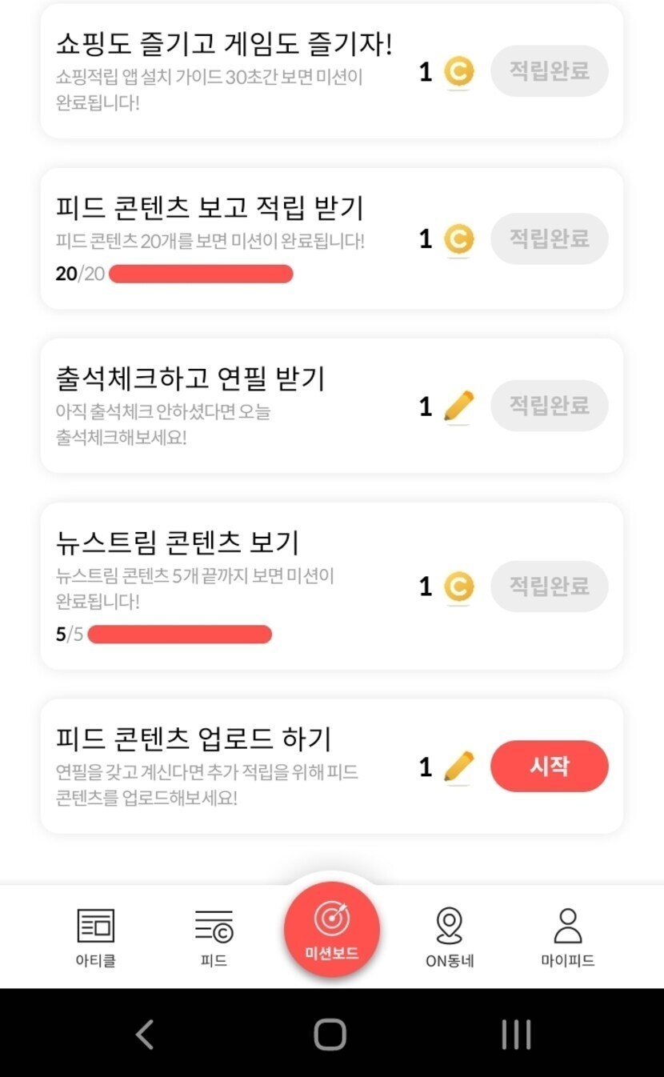
Task: Click the 5/5 red progress bar
Action: 180,635
